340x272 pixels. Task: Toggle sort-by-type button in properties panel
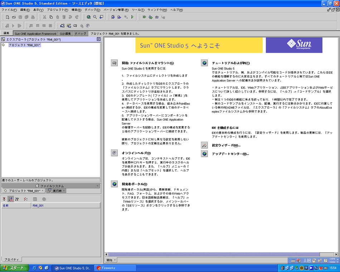coord(17,199)
